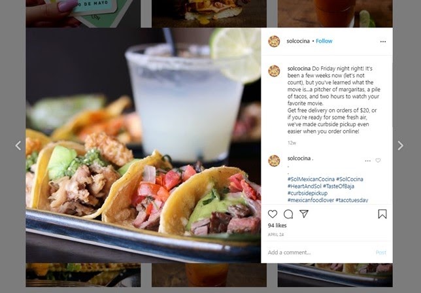Like the post with the heart icon

(273, 214)
